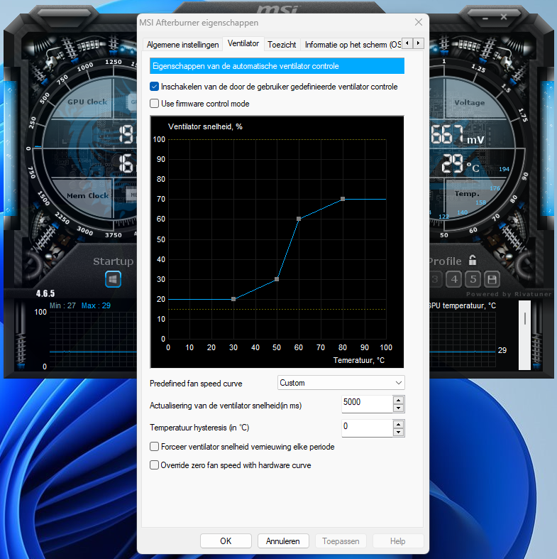Viewport: 557px width, 559px height.
Task: Open the Toezicht tab
Action: [282, 45]
